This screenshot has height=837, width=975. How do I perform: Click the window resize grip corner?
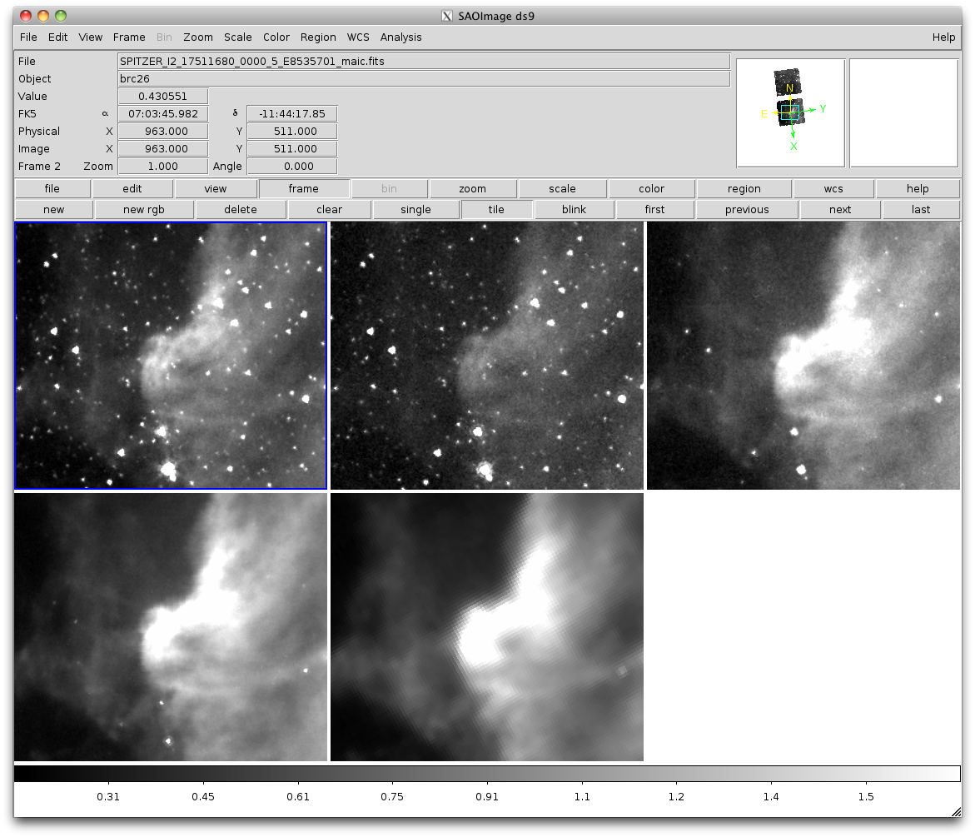coord(954,811)
